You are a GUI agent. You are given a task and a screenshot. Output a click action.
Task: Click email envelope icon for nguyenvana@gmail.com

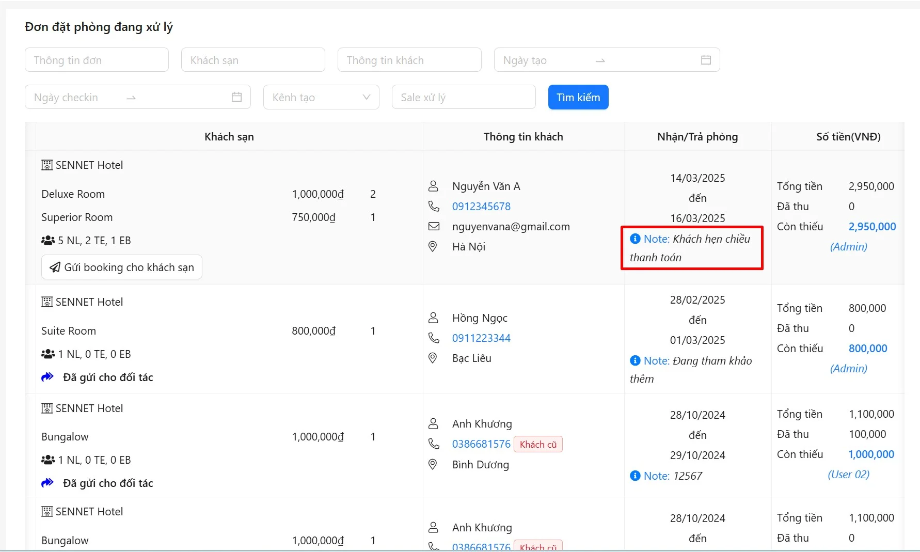(434, 226)
